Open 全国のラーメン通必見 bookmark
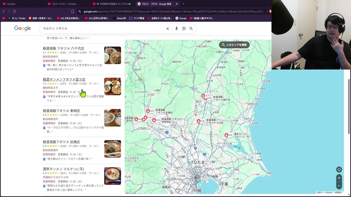 click(x=160, y=18)
